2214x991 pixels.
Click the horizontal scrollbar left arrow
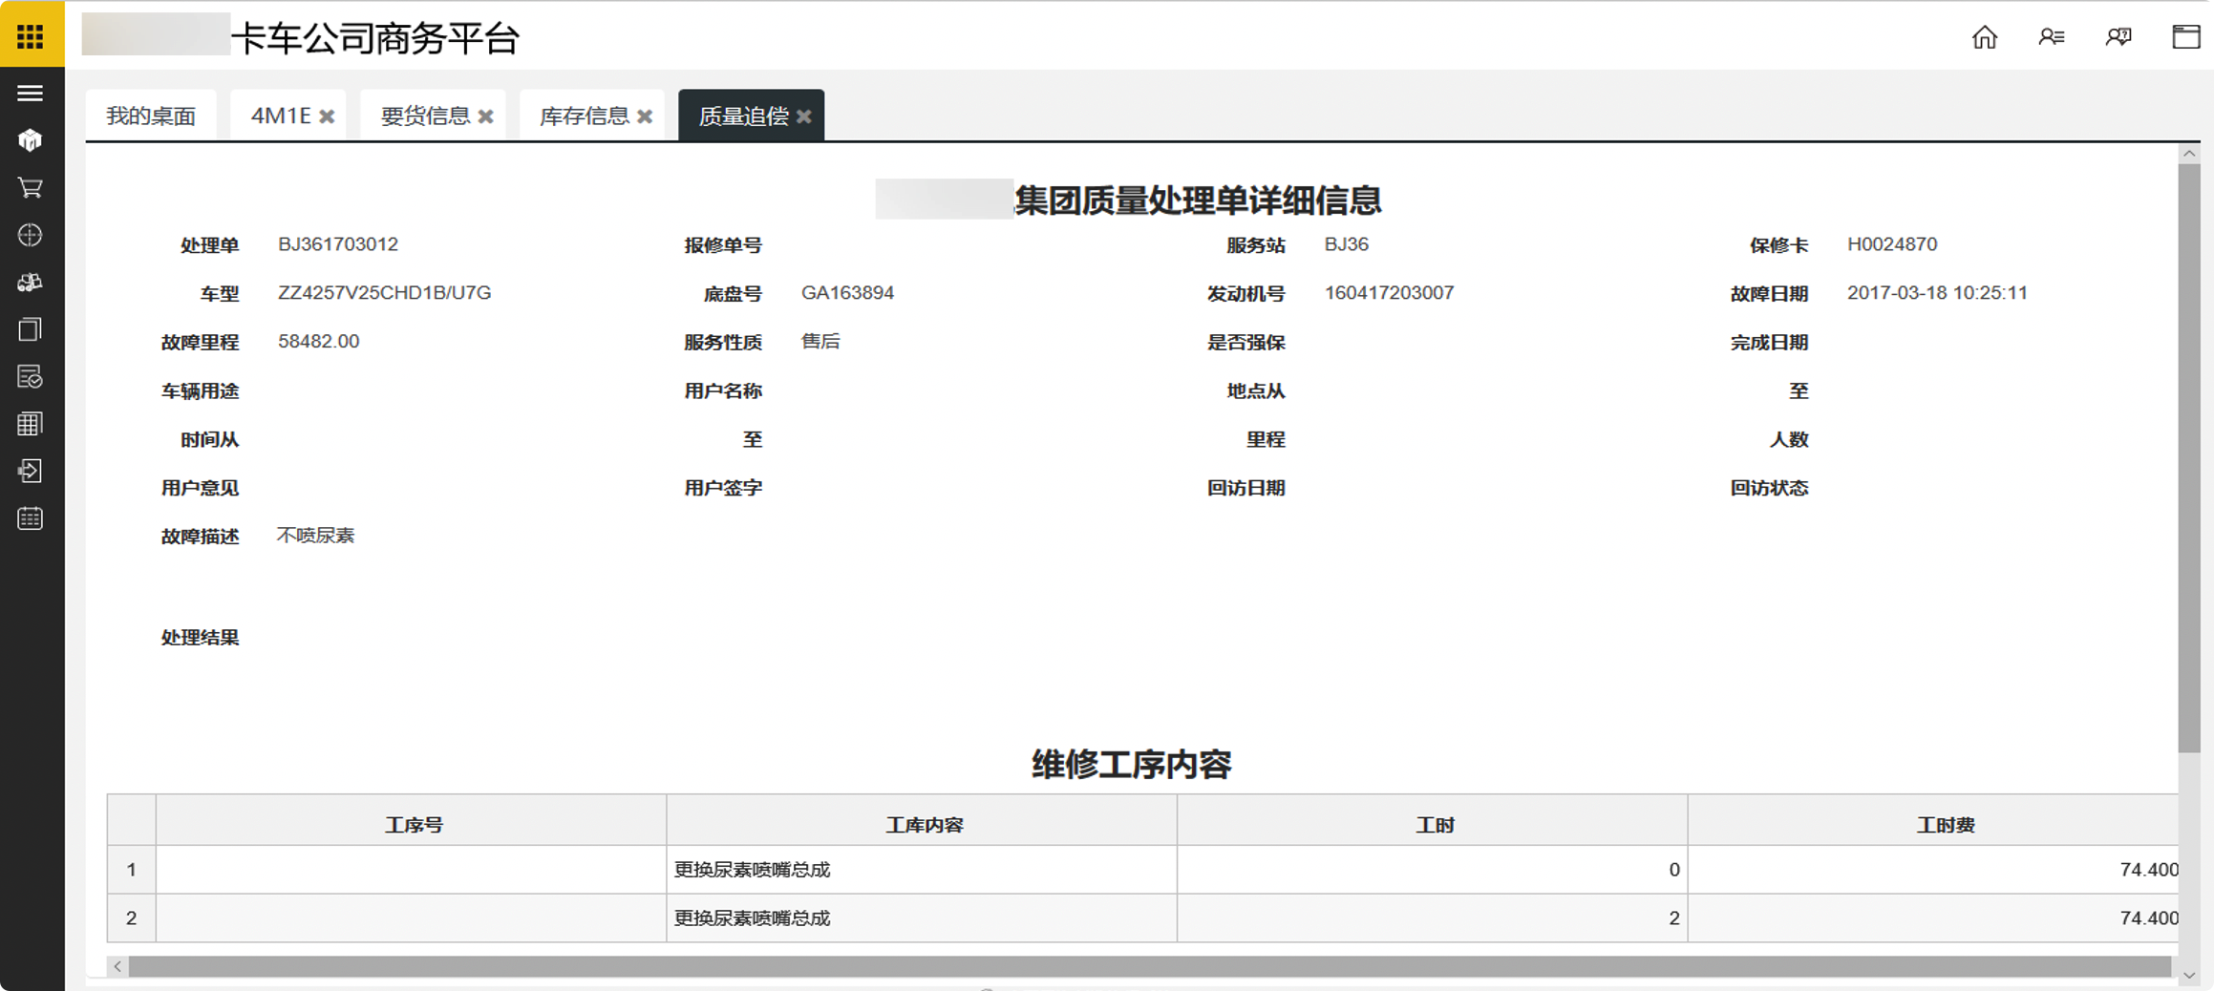pos(117,967)
